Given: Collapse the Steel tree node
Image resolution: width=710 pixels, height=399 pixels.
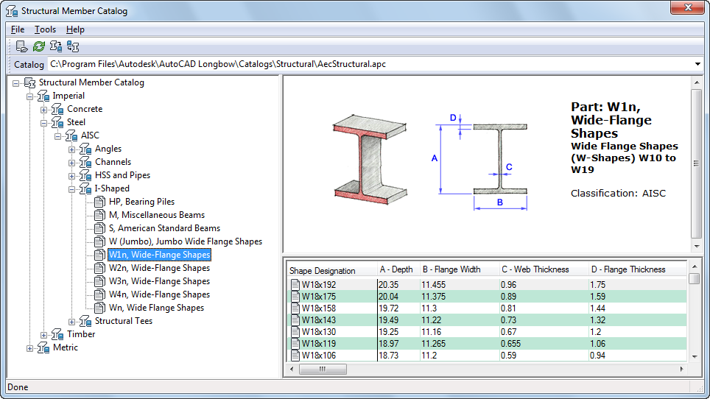Looking at the screenshot, I should 44,123.
